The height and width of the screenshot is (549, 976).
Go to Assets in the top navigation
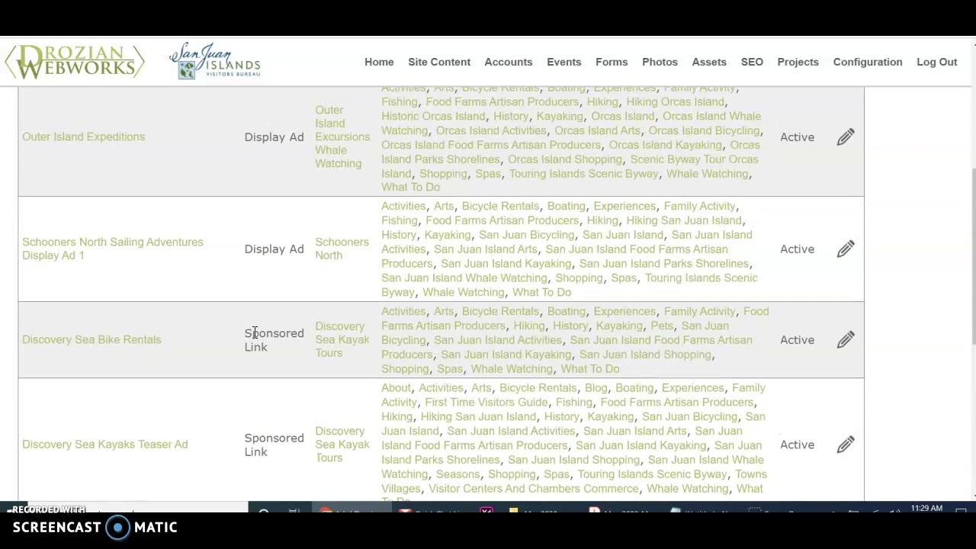point(709,62)
